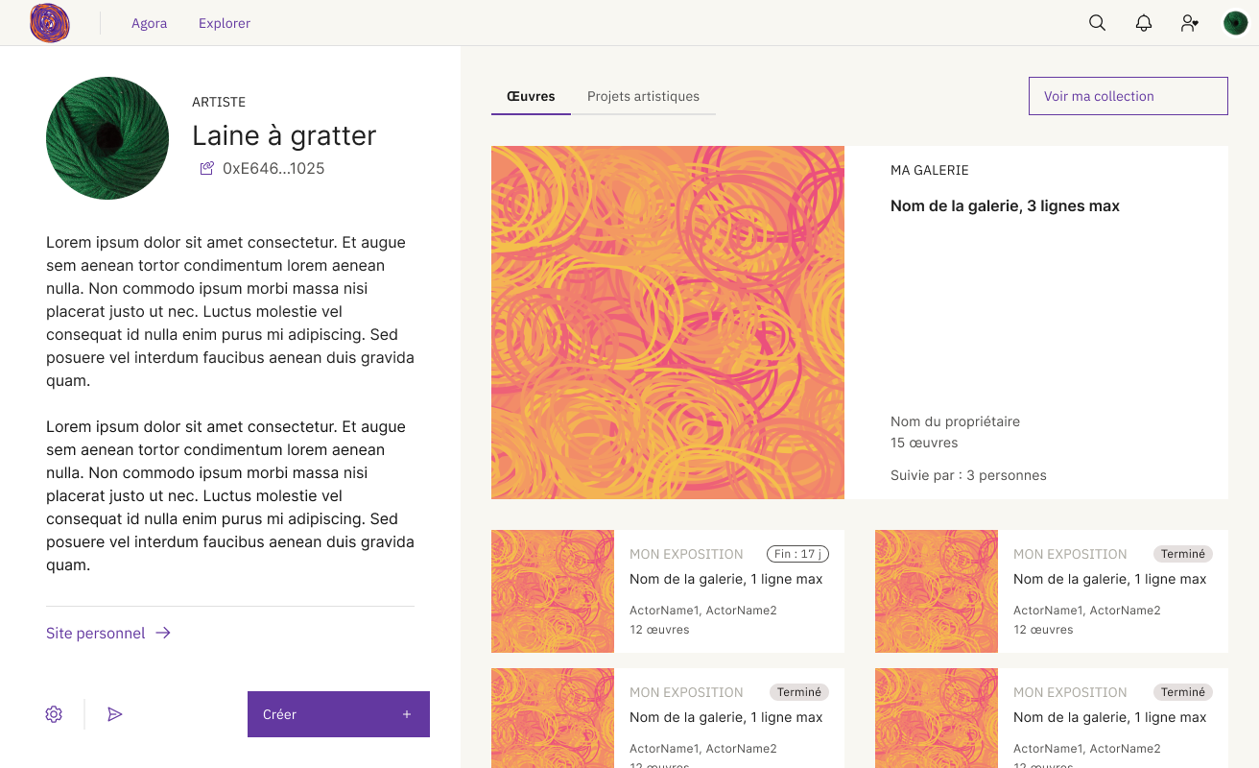The height and width of the screenshot is (768, 1259).
Task: Select the Œuvres tab
Action: click(x=530, y=96)
